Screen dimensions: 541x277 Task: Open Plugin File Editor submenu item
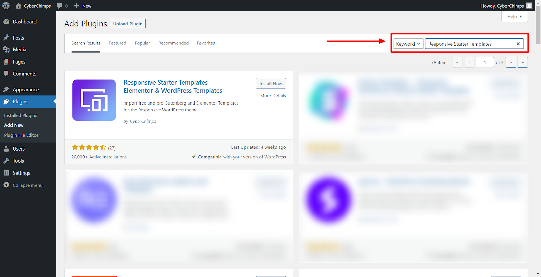tap(21, 135)
